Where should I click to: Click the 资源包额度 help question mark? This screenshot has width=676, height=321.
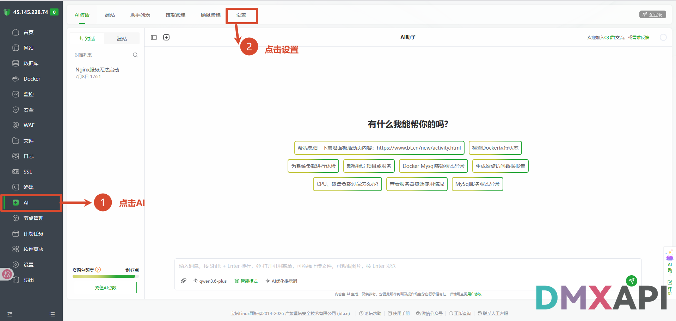(98, 270)
